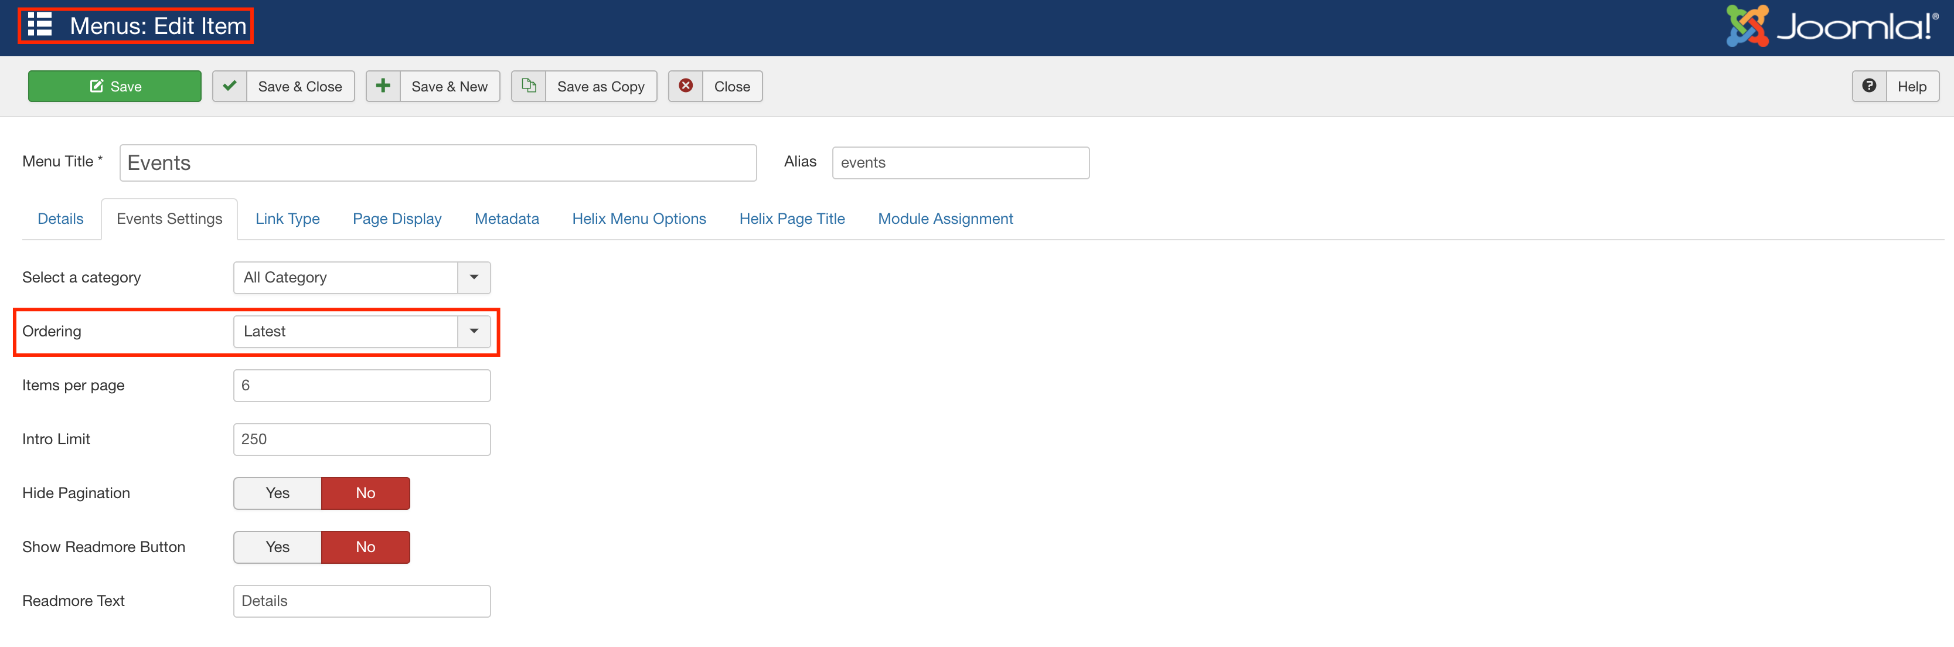The height and width of the screenshot is (647, 1954).
Task: Switch to the Details tab
Action: 61,219
